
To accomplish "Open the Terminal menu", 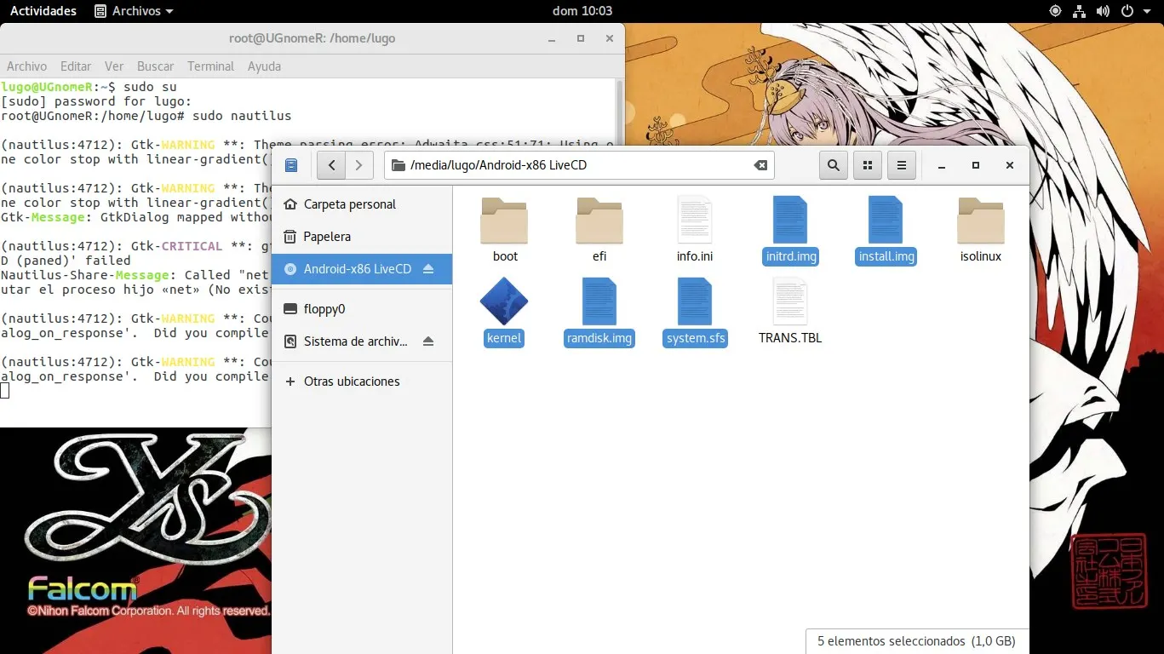I will (210, 66).
